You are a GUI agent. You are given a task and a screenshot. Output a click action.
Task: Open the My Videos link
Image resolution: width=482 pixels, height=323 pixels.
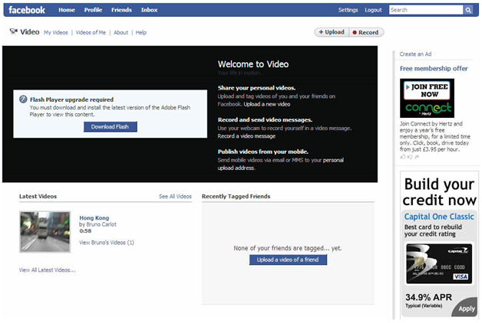[x=55, y=32]
